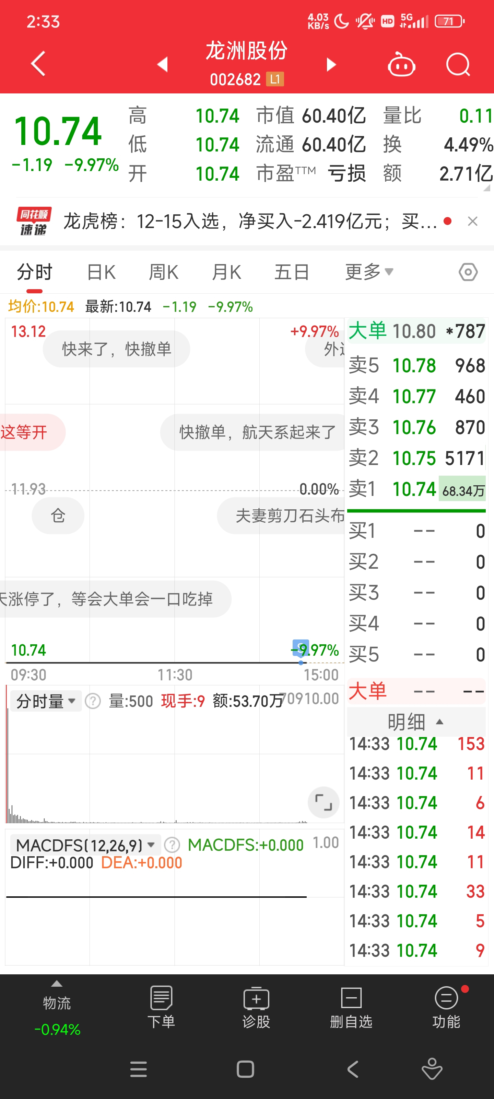Open 下单 order placement
Image resolution: width=494 pixels, height=1099 pixels.
click(161, 1007)
